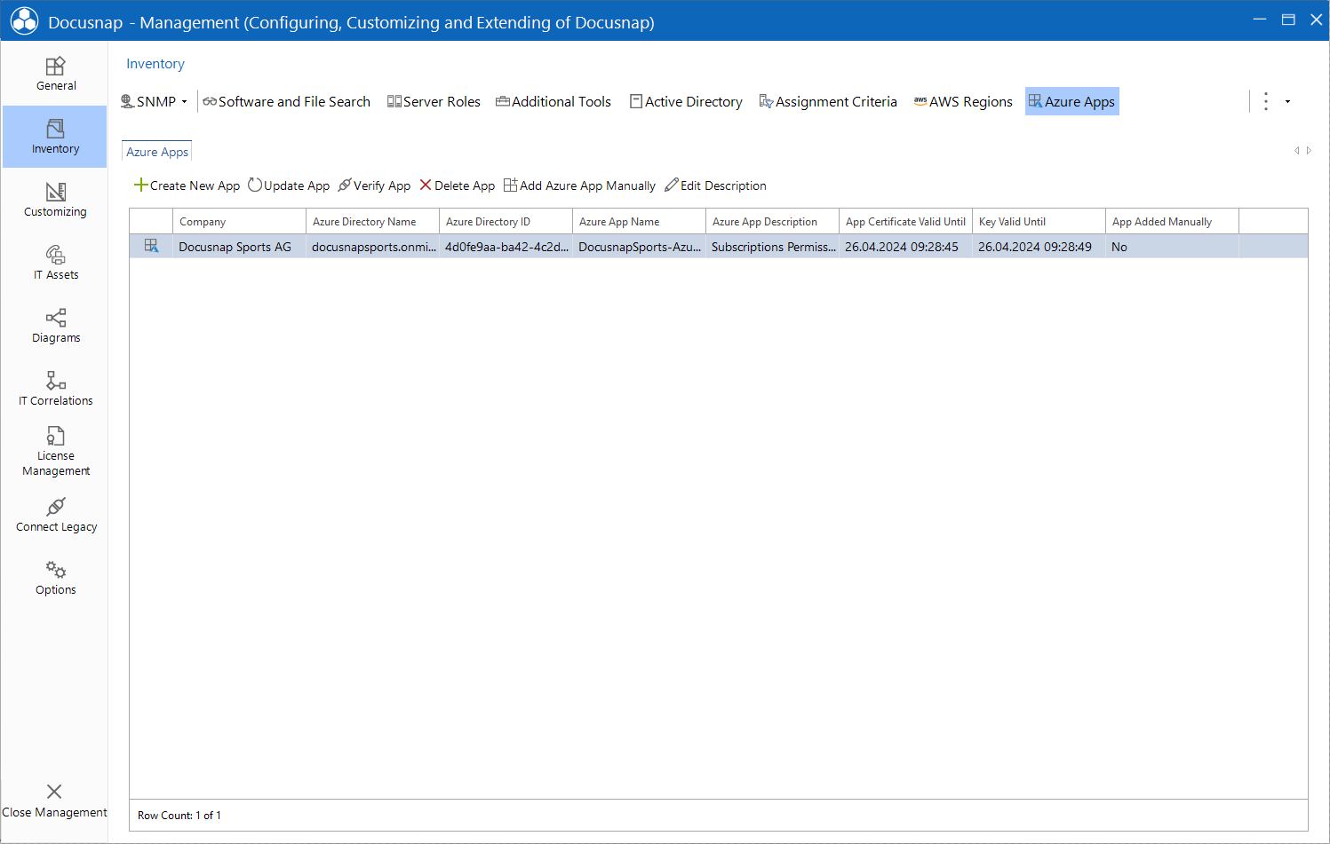Select Azure Apps toolbar item
The height and width of the screenshot is (844, 1330).
coord(1071,101)
